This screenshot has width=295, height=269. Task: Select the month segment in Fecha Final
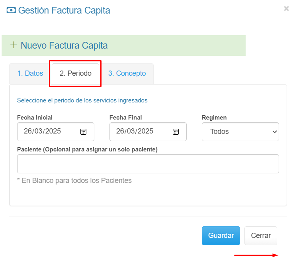[131, 131]
